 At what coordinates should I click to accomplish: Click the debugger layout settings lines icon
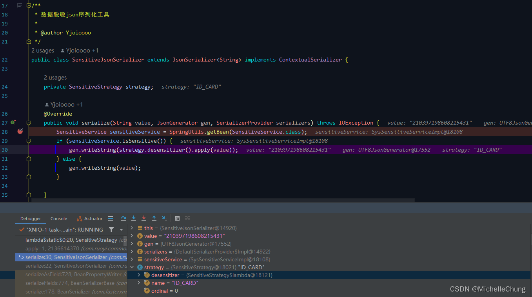tap(111, 218)
